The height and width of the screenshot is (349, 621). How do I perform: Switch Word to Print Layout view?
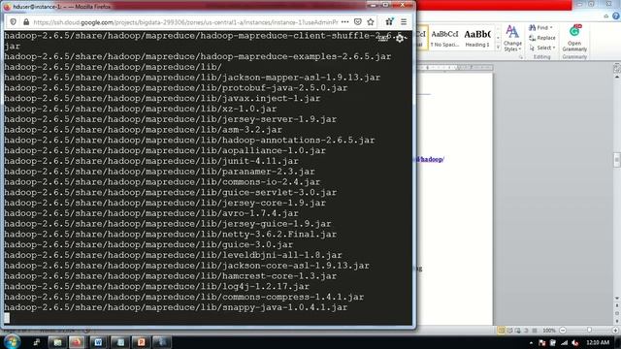(501, 330)
